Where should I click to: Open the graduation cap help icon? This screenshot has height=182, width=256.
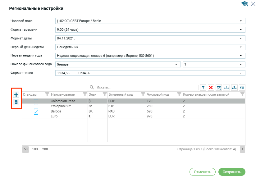click(245, 4)
